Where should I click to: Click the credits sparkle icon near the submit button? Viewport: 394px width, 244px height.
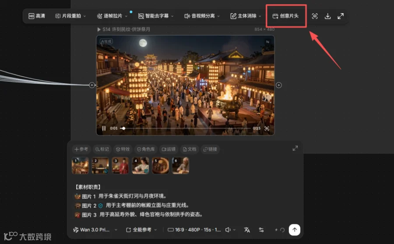pos(276,230)
